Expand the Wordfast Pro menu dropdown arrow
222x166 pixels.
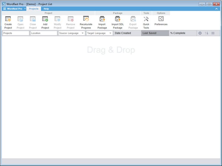[x=25, y=9]
